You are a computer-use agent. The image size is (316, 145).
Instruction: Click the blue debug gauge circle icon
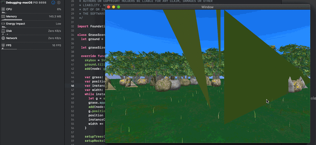(53, 2)
